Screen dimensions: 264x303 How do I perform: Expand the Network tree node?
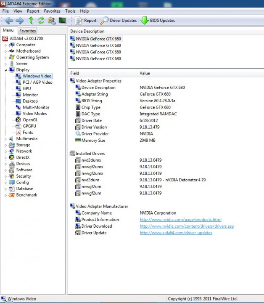5,151
